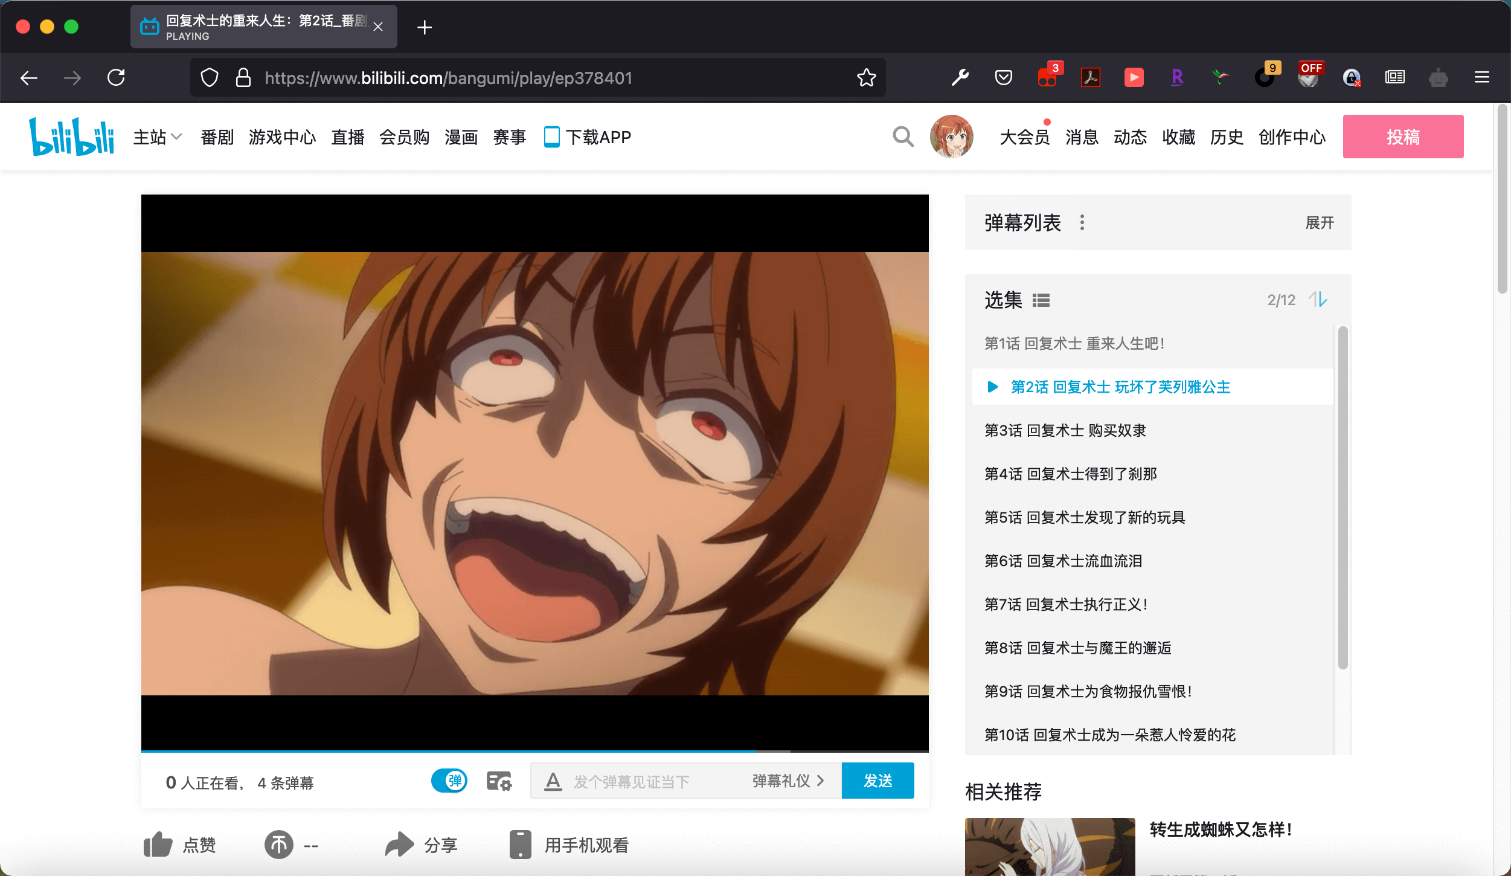Click the 用手机观看 phone icon
1511x876 pixels.
click(519, 844)
